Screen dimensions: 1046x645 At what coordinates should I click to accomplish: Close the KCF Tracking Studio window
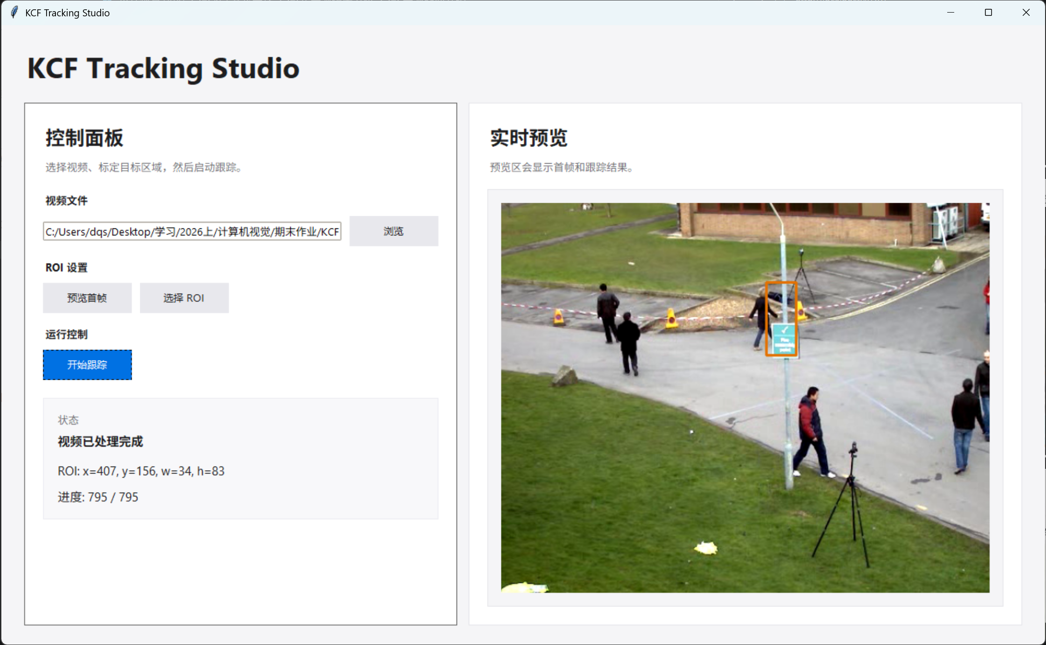pyautogui.click(x=1026, y=13)
